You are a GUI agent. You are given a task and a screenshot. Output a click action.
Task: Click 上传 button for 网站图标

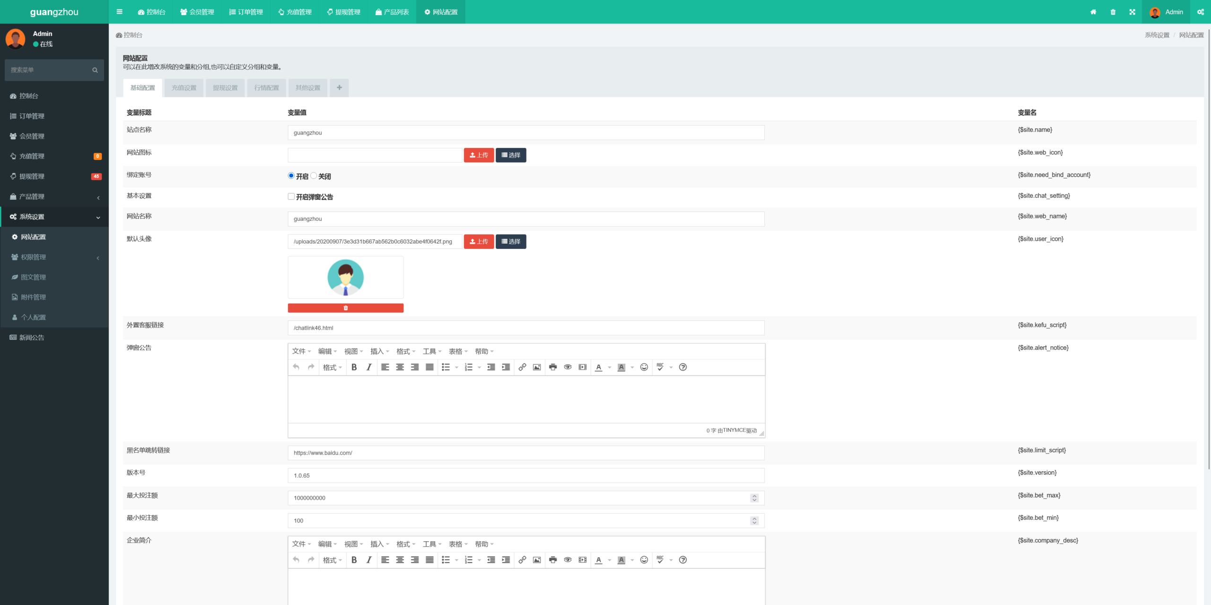(x=479, y=155)
